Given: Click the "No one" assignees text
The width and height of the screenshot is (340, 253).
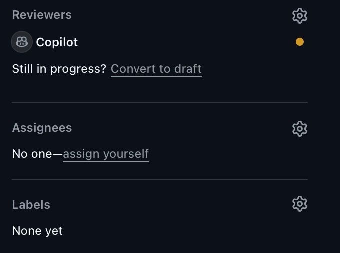Looking at the screenshot, I should point(32,154).
